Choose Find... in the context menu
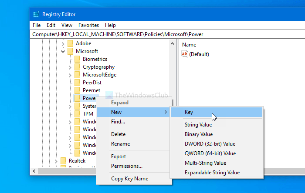 (x=133, y=122)
